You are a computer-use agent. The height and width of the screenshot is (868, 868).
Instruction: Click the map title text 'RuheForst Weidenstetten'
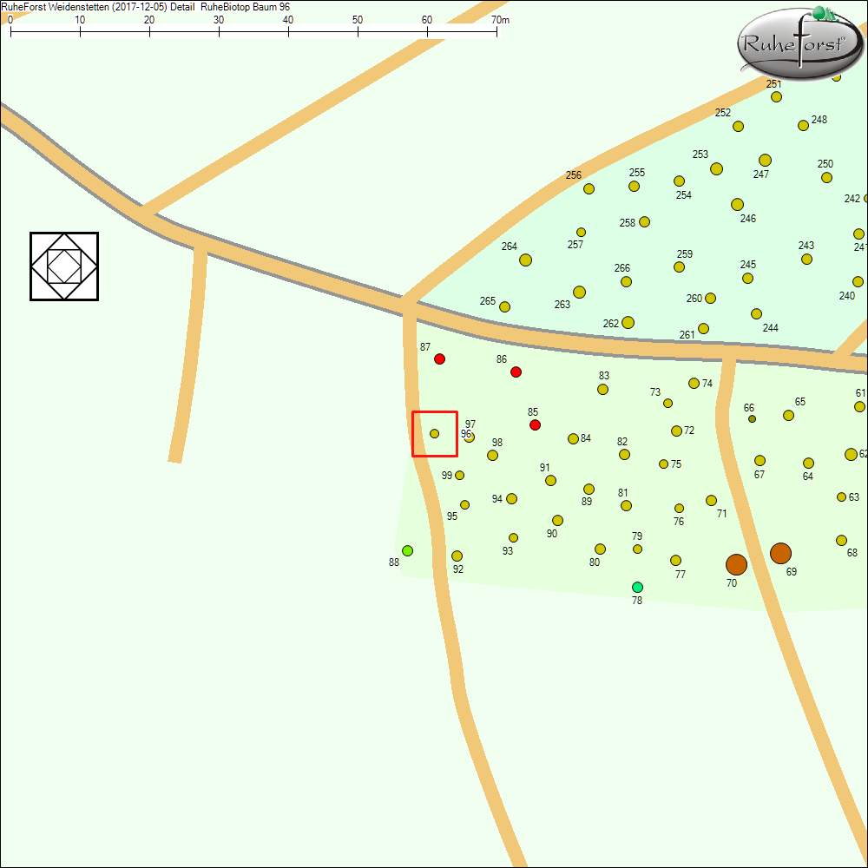[x=56, y=7]
